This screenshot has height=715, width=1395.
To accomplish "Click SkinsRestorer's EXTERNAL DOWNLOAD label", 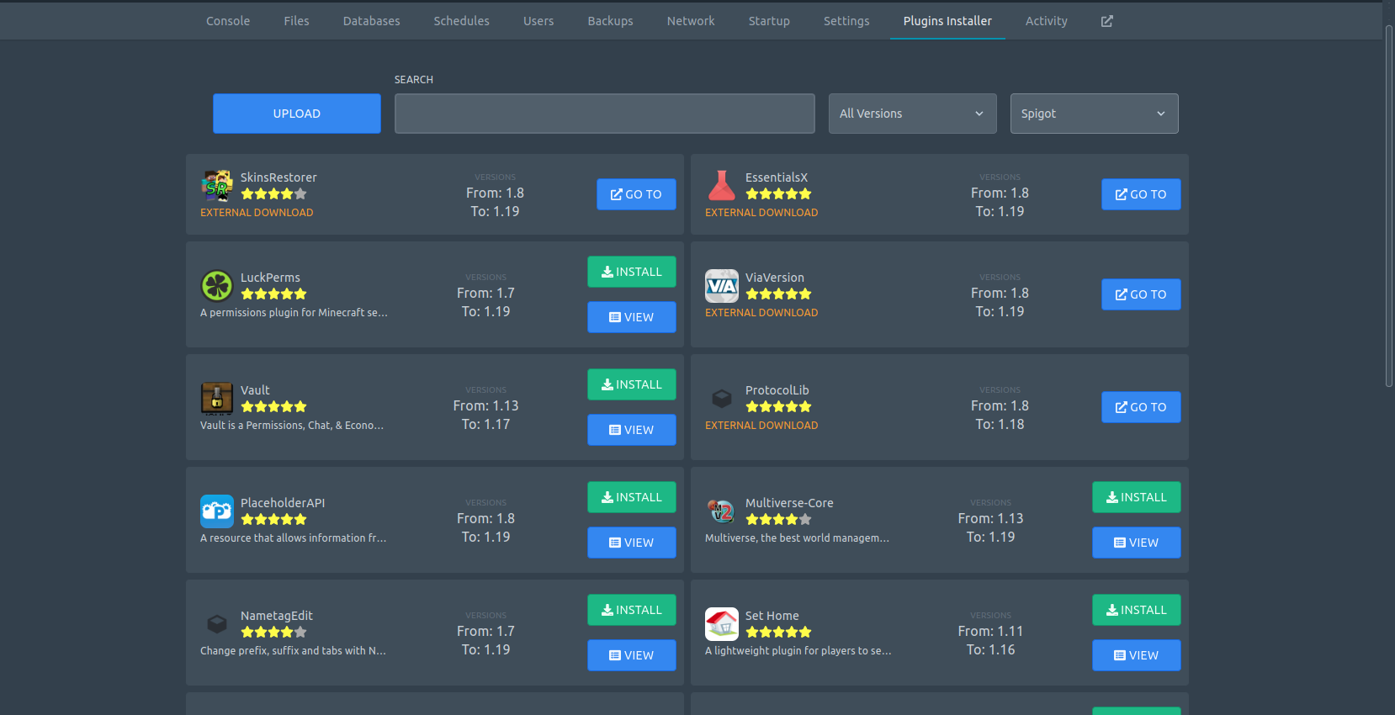I will [x=257, y=213].
